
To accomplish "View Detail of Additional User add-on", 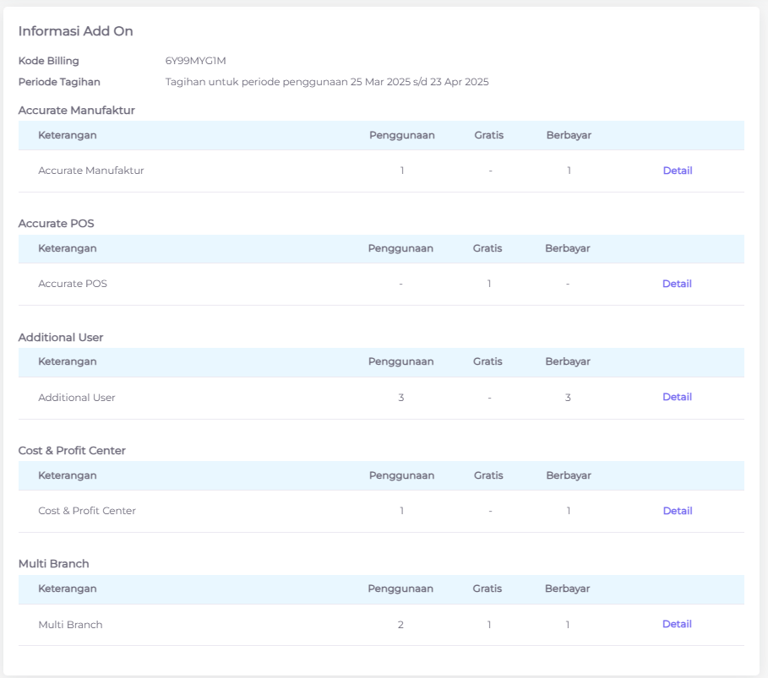I will [x=676, y=397].
